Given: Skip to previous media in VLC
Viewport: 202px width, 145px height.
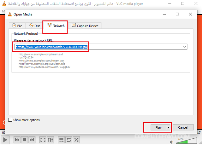Looking at the screenshot, I should (17, 140).
